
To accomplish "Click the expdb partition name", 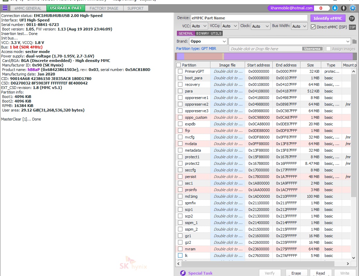I will point(190,124).
